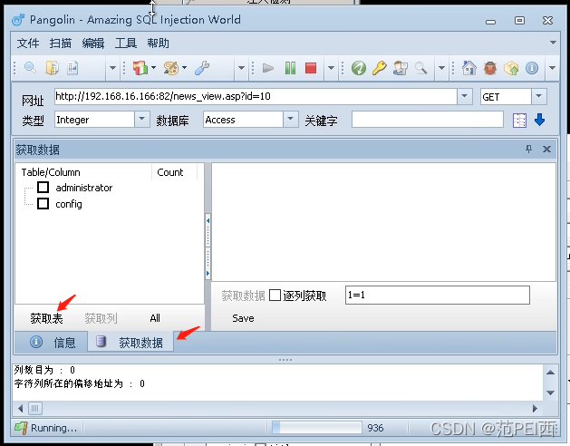The image size is (570, 446).
Task: Open the GET method dropdown
Action: [x=539, y=96]
